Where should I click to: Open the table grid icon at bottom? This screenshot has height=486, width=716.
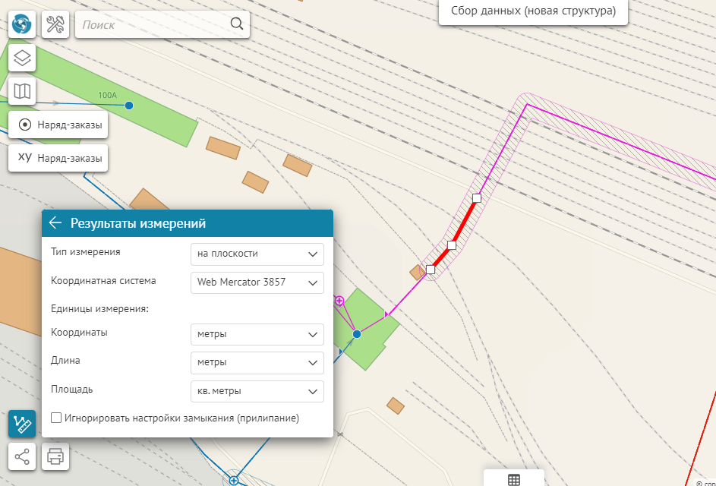[x=514, y=479]
